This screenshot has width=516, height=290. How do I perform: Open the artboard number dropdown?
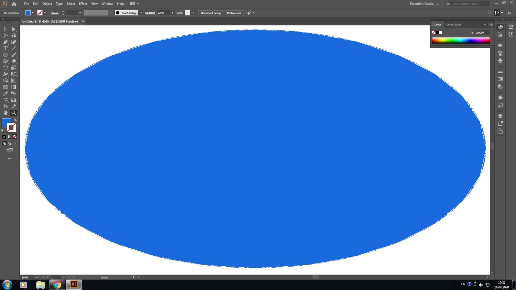[x=63, y=277]
